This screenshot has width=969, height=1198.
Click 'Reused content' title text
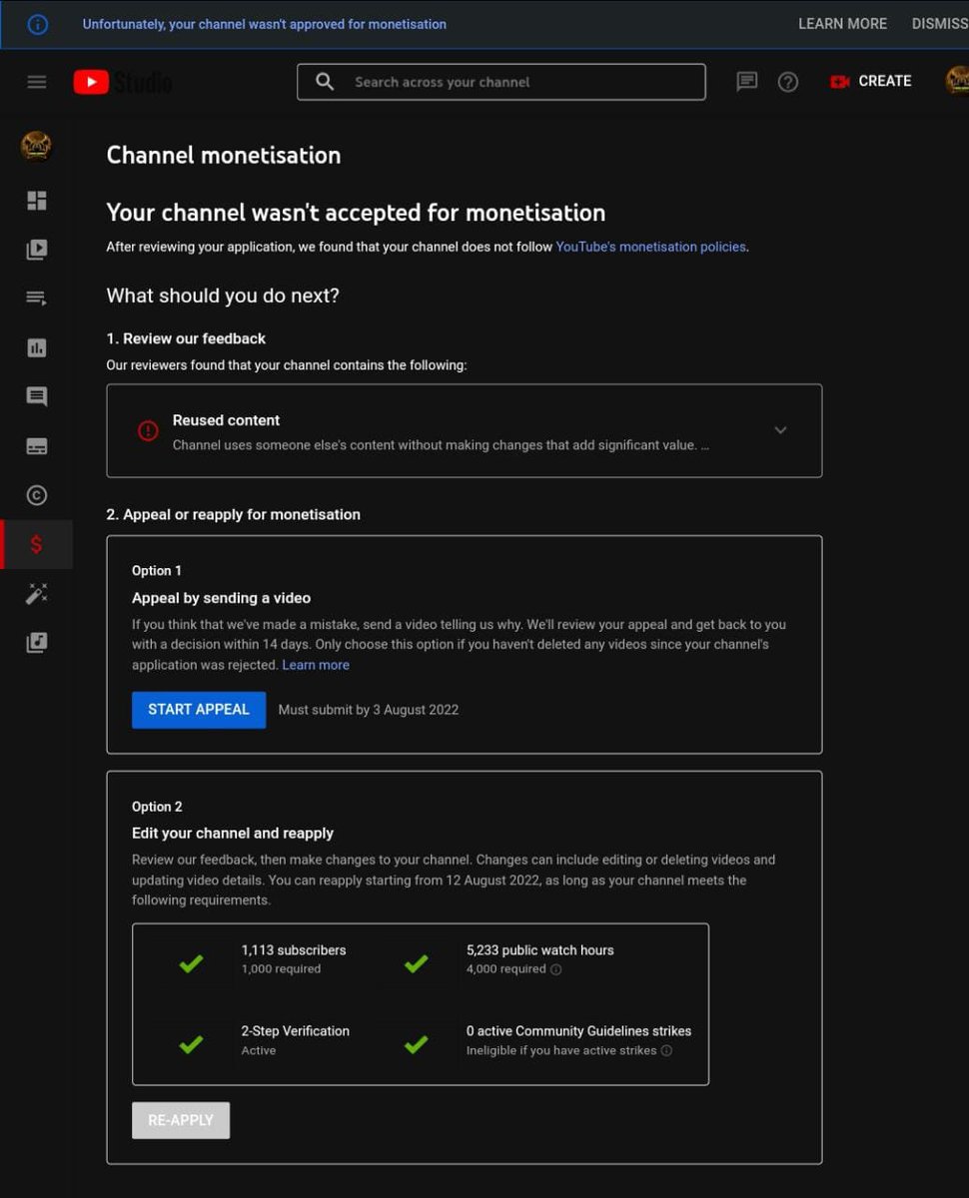coord(227,420)
